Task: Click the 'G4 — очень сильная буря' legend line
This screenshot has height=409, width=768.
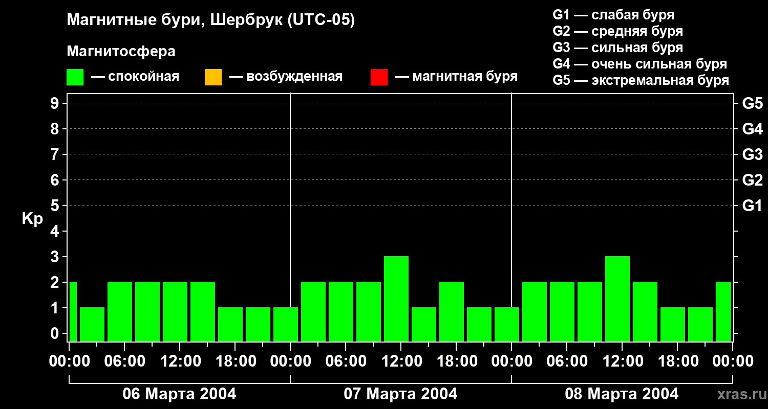Action: click(x=639, y=64)
